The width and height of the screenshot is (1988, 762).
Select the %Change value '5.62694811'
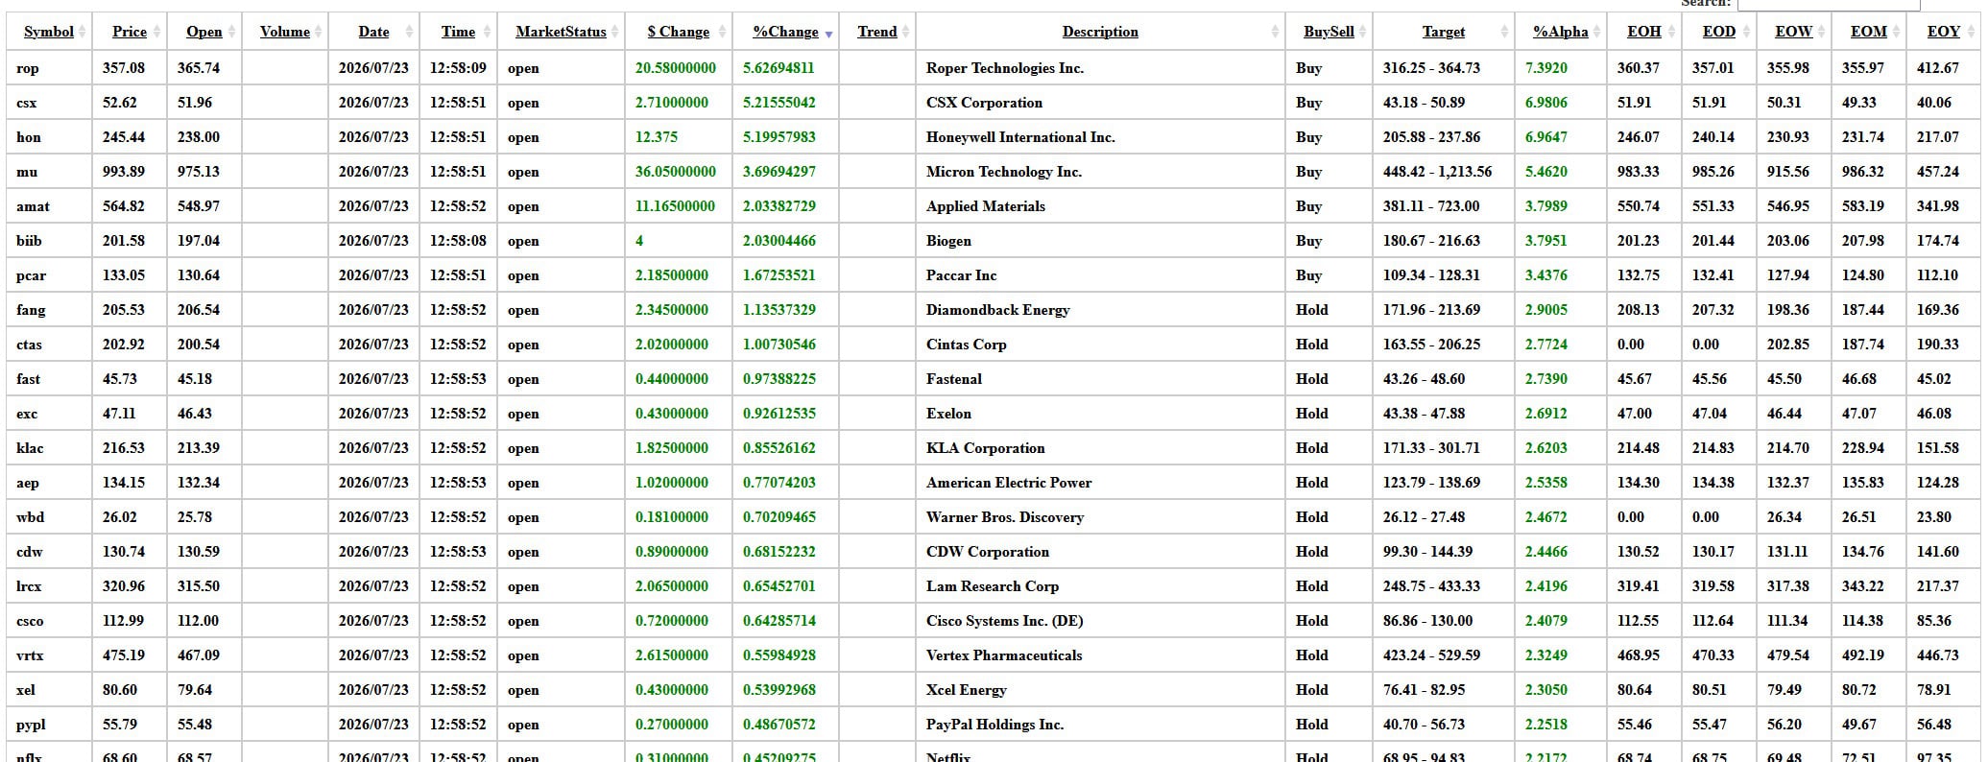[778, 68]
